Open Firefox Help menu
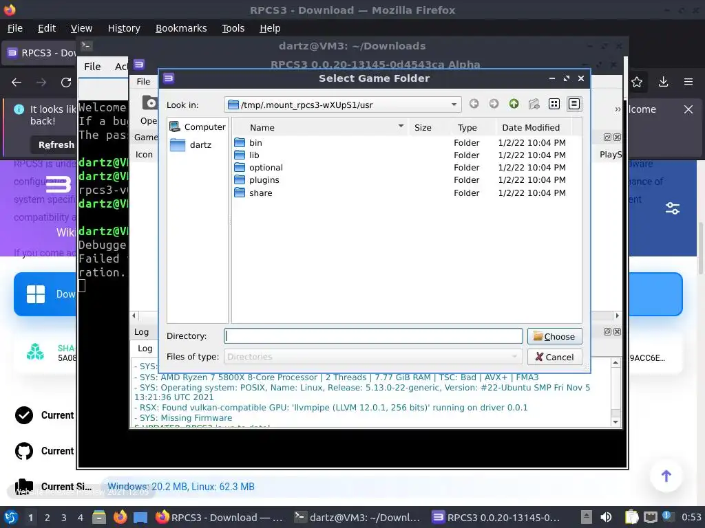 270,28
